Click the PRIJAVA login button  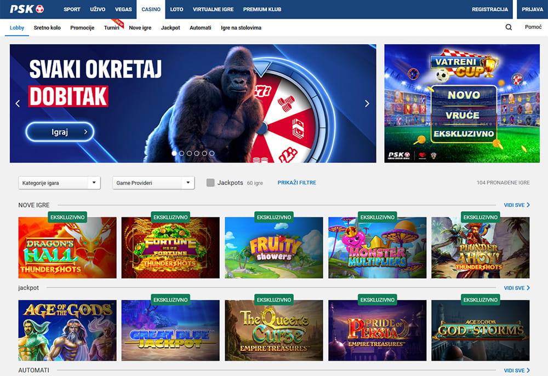532,9
